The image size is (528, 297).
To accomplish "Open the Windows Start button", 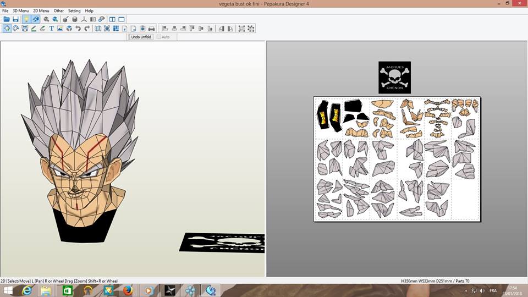I will click(x=7, y=290).
